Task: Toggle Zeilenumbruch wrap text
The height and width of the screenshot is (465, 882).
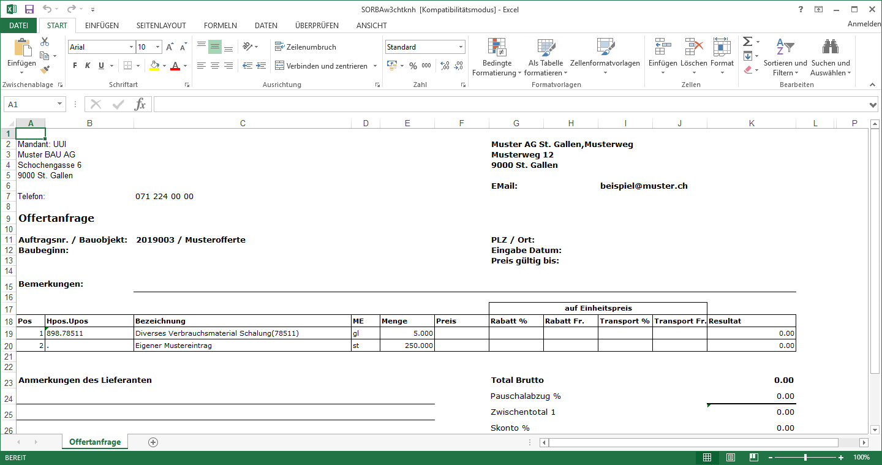Action: [306, 47]
